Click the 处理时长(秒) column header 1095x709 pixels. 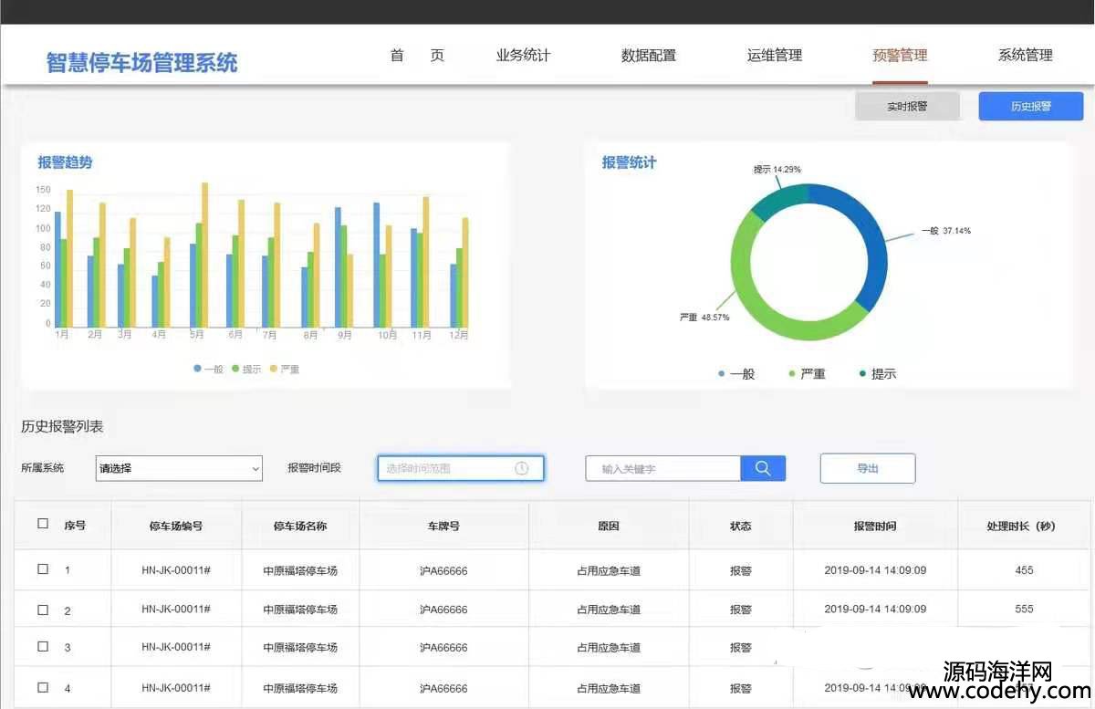pyautogui.click(x=1021, y=526)
